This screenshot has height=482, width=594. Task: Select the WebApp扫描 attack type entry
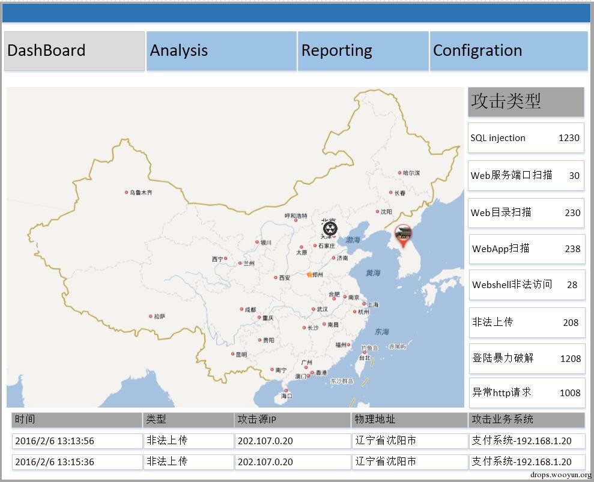(527, 249)
